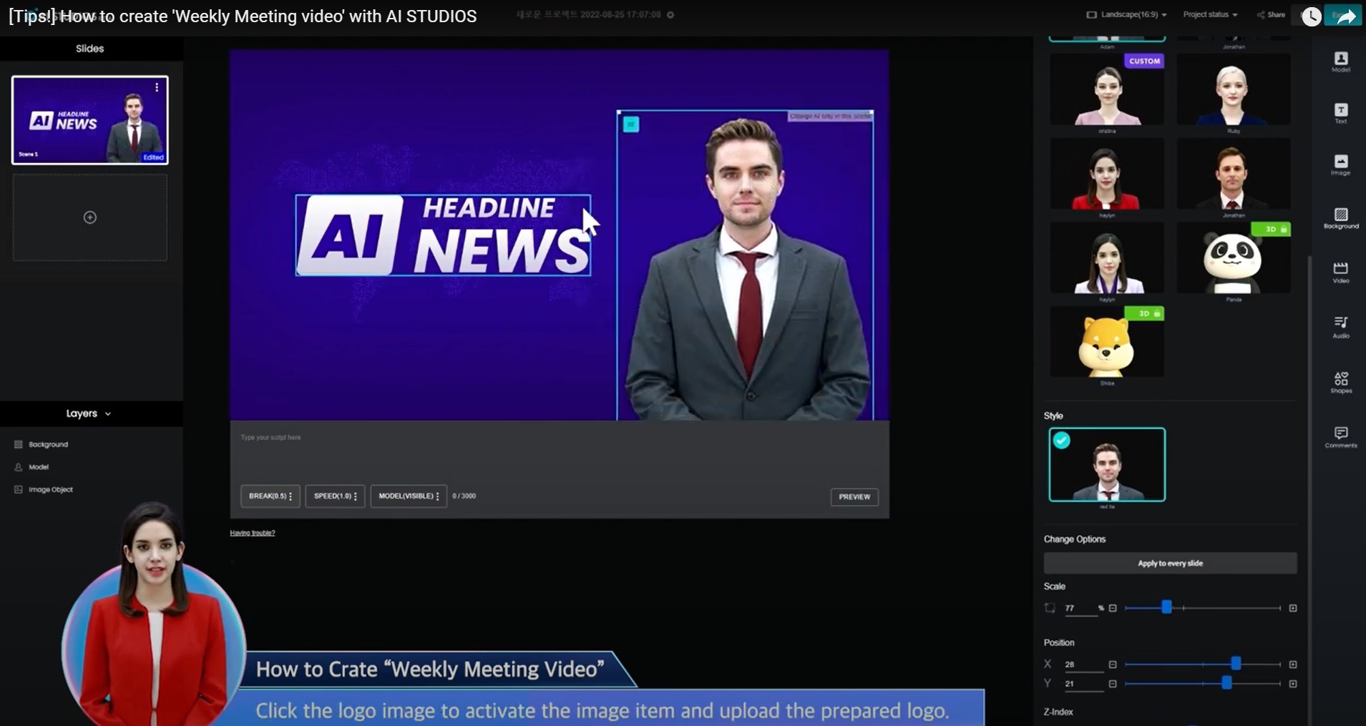Select the male presenter on canvas
This screenshot has width=1366, height=726.
click(x=746, y=265)
